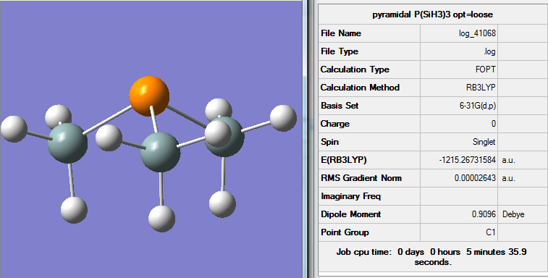
Task: Select the 'RB3LYP' method value
Action: pos(481,88)
